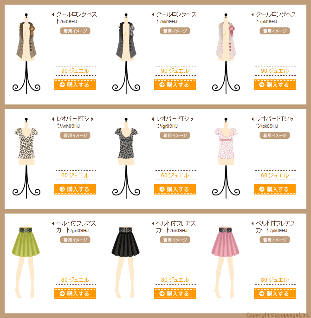Open item title レオパードTシャツ pk09HJ

(274, 122)
